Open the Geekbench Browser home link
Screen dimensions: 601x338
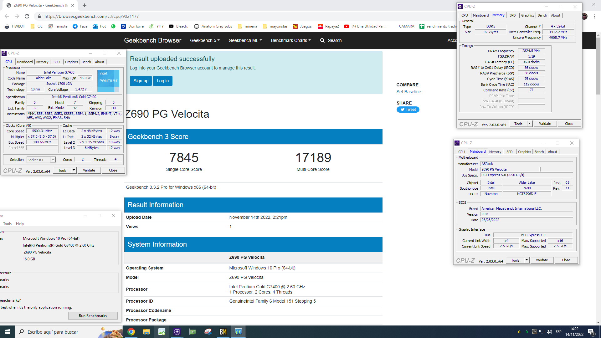tap(152, 40)
